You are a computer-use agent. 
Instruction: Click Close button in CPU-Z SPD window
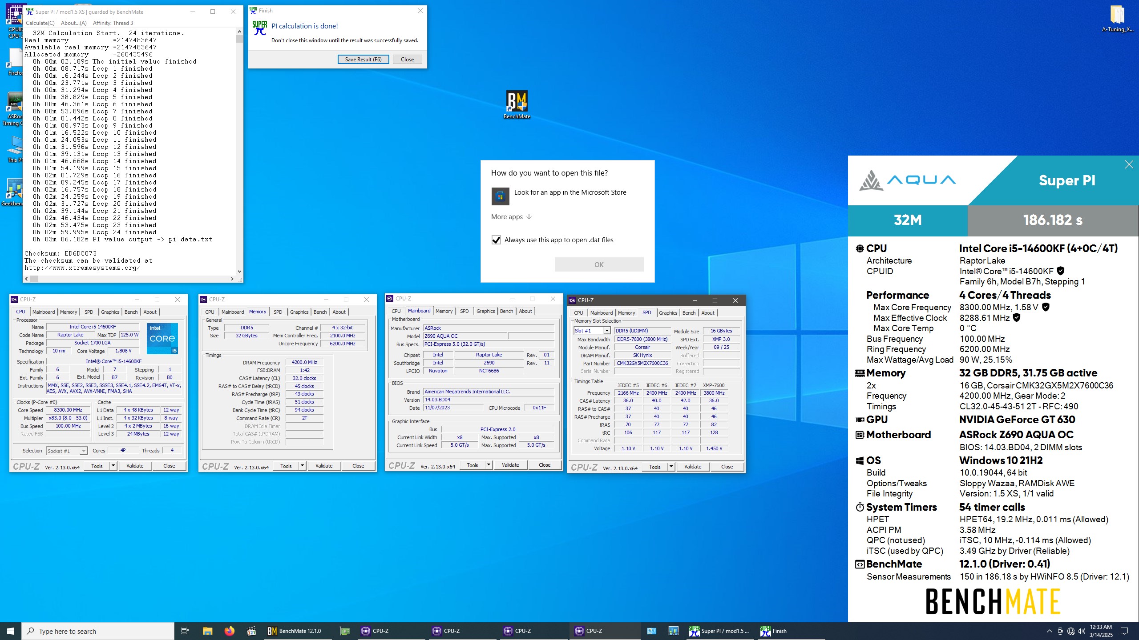point(727,467)
